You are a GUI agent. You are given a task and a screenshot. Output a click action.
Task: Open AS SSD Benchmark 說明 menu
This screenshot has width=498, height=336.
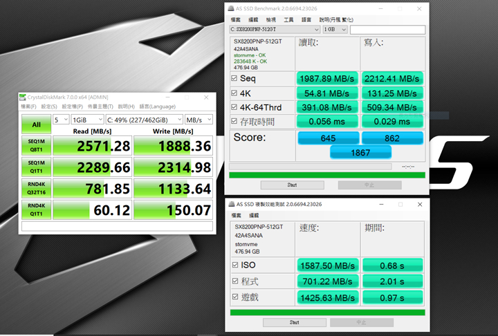[336, 19]
